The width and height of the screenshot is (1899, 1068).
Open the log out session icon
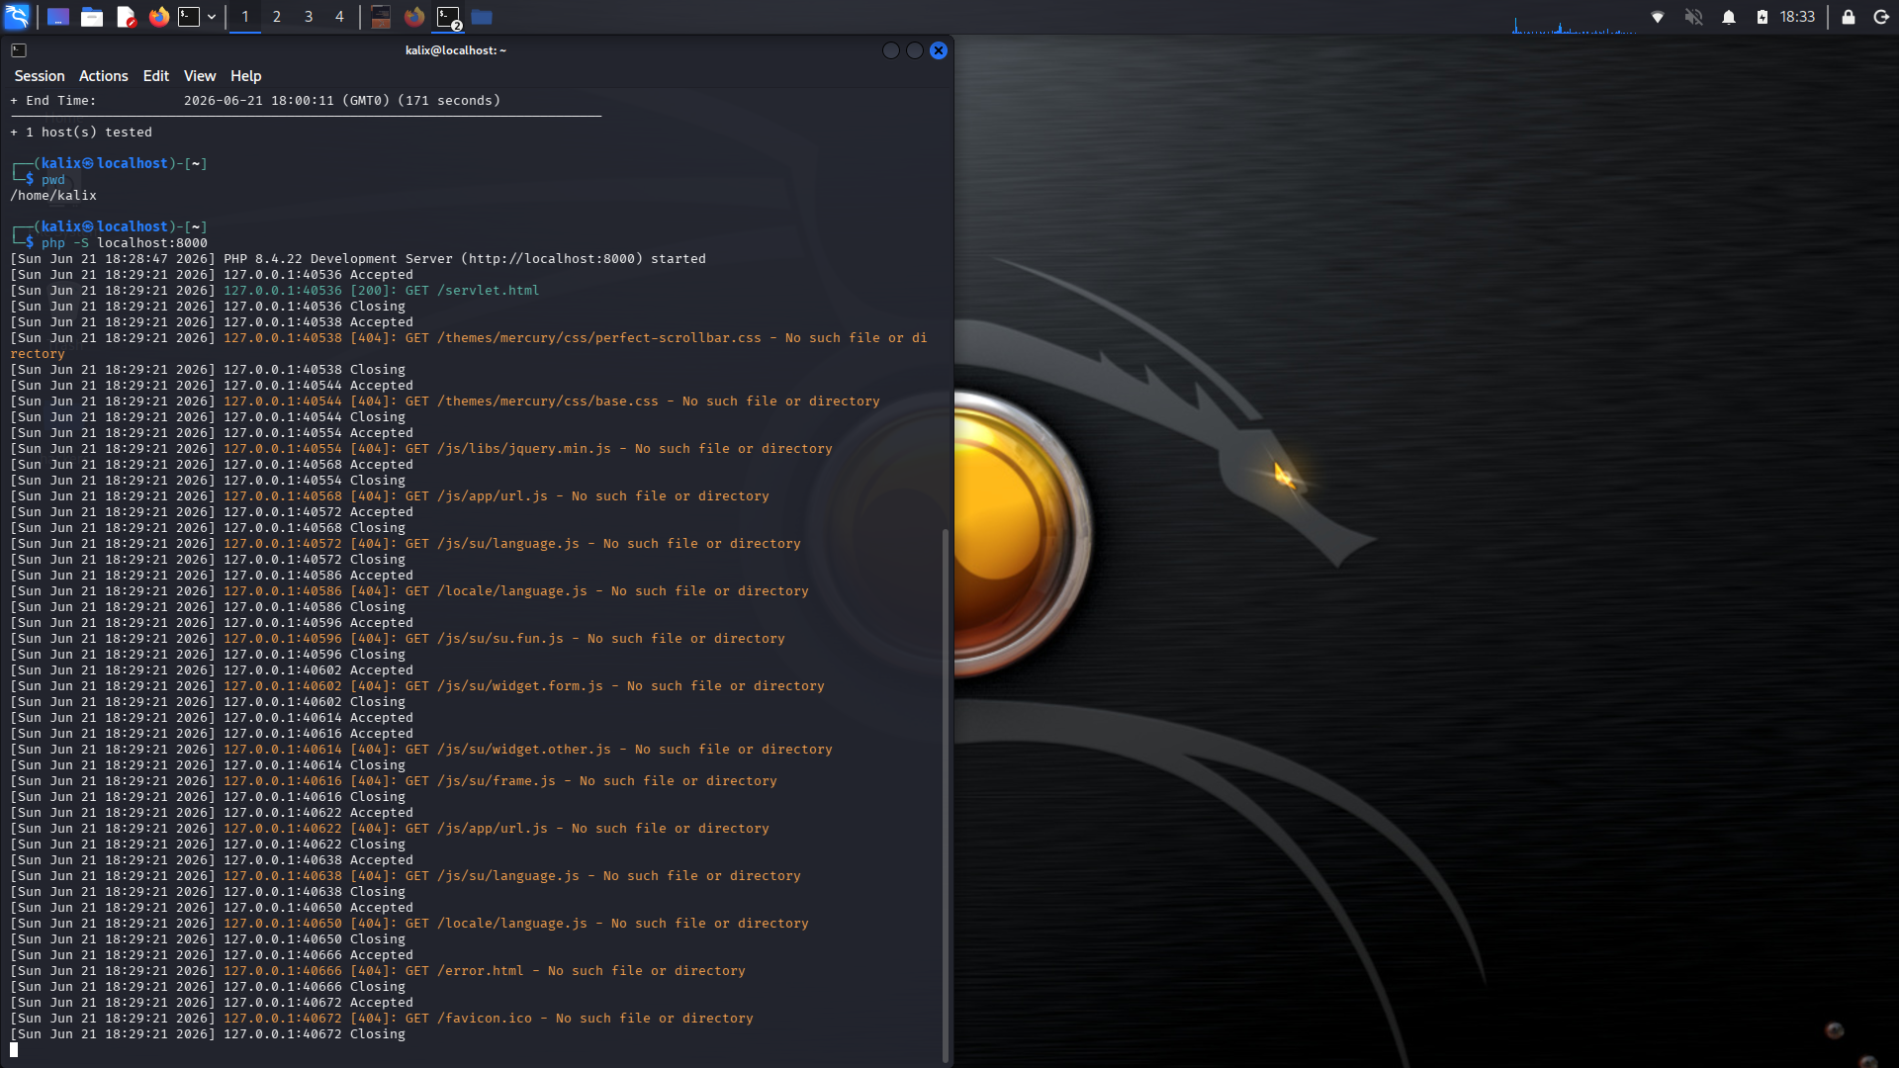pyautogui.click(x=1881, y=17)
